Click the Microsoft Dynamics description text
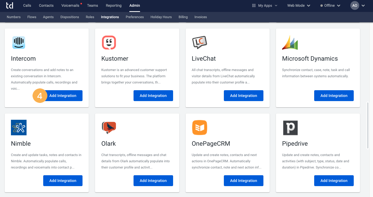 tap(316, 73)
